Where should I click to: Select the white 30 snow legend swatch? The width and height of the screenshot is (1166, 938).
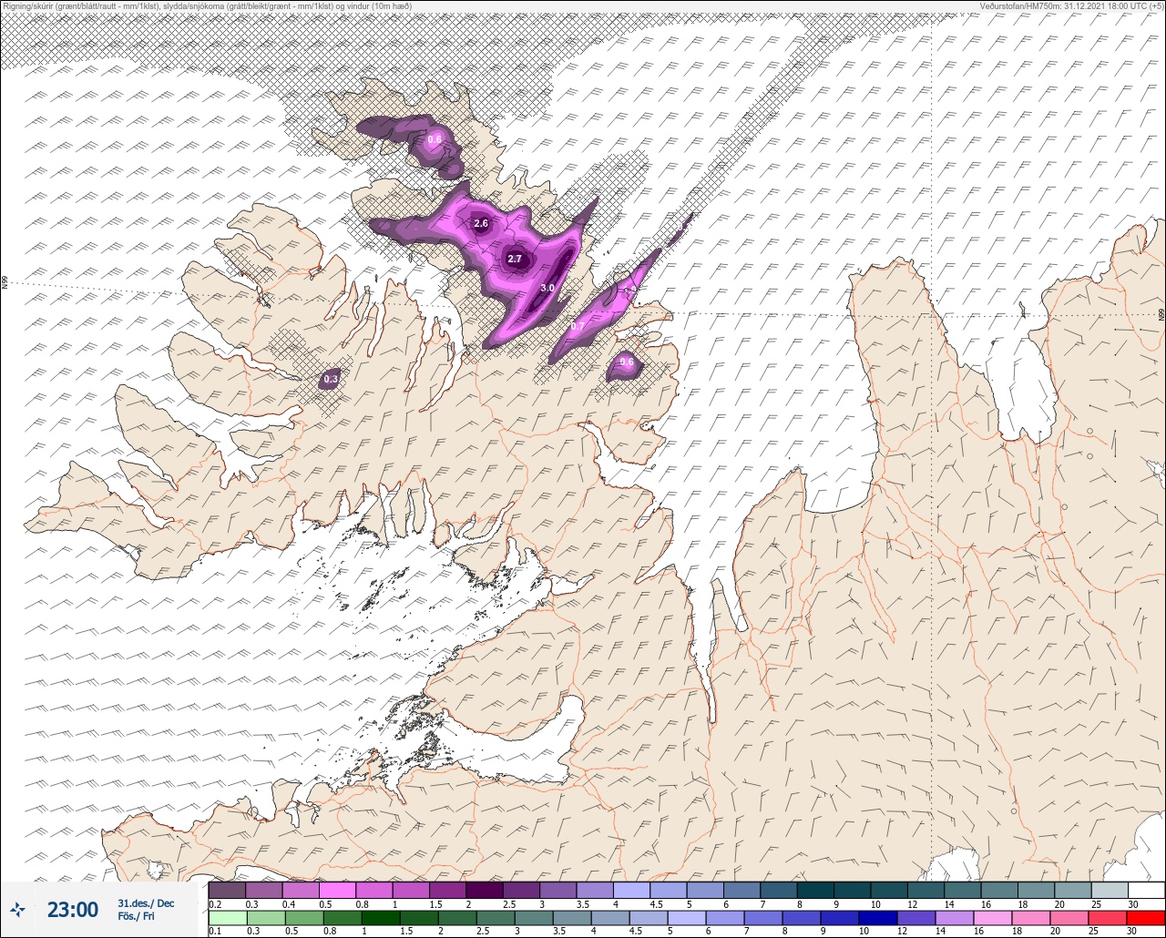1146,890
